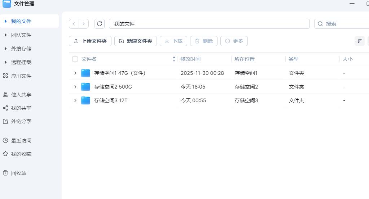Go forward with the right arrow button
This screenshot has width=369, height=199.
(x=84, y=24)
